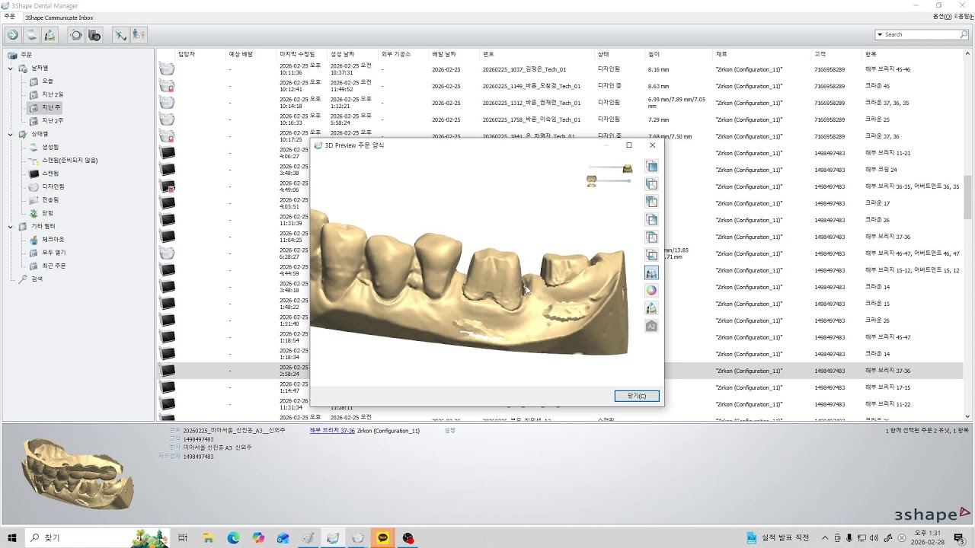
Task: Click the third icon in the main toolbar
Action: coord(50,34)
